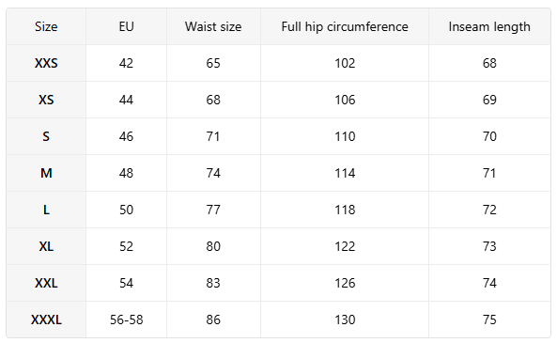
Task: Select the XS size row label
Action: coord(46,100)
